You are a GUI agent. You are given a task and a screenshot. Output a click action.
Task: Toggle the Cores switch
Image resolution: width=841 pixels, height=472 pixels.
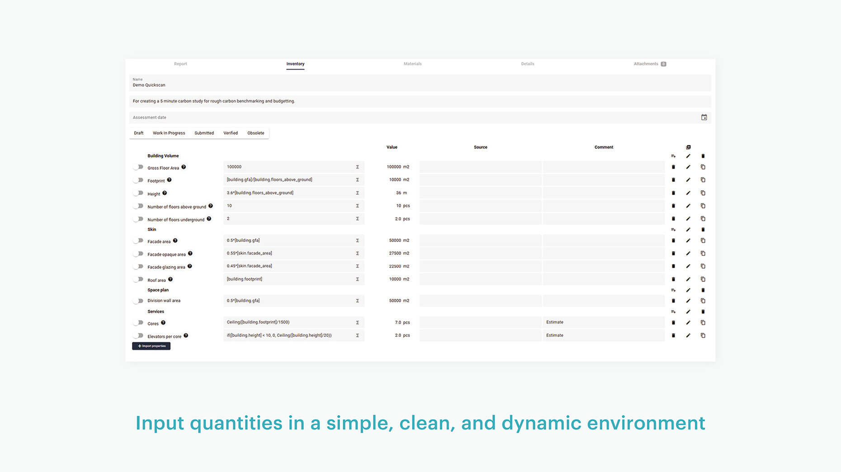(138, 323)
